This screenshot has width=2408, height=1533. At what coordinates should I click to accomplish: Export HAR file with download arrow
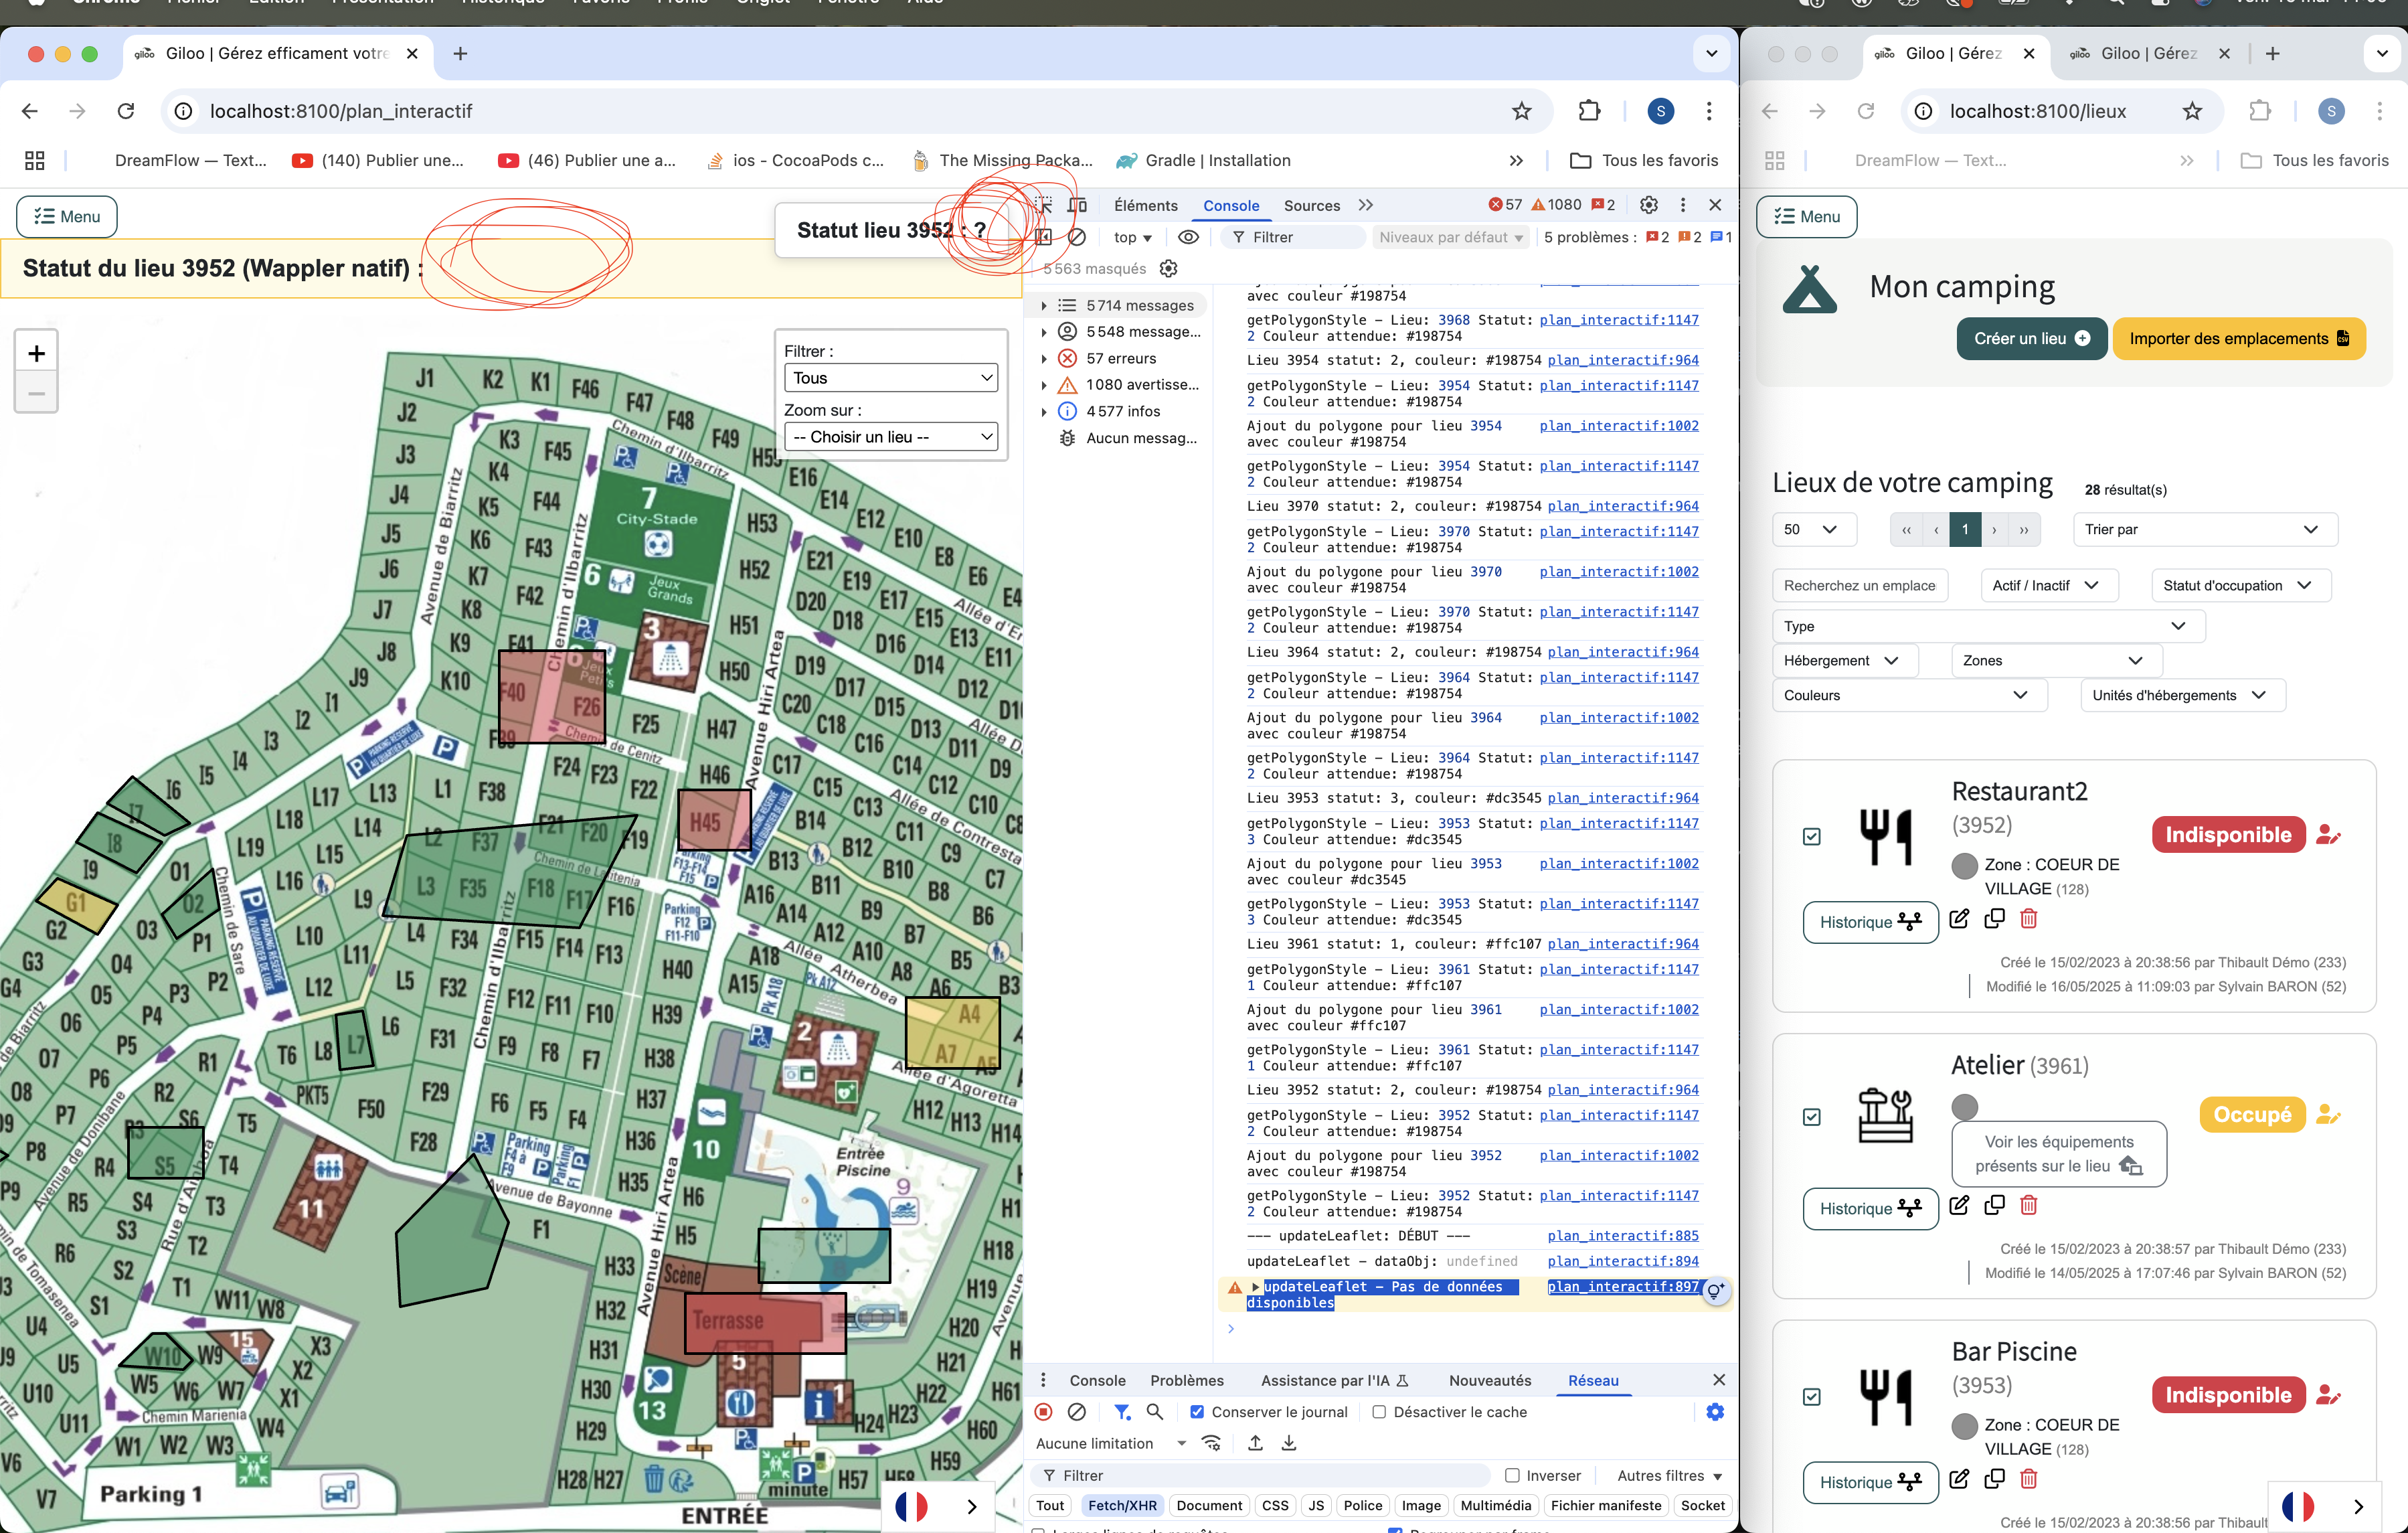1289,1443
